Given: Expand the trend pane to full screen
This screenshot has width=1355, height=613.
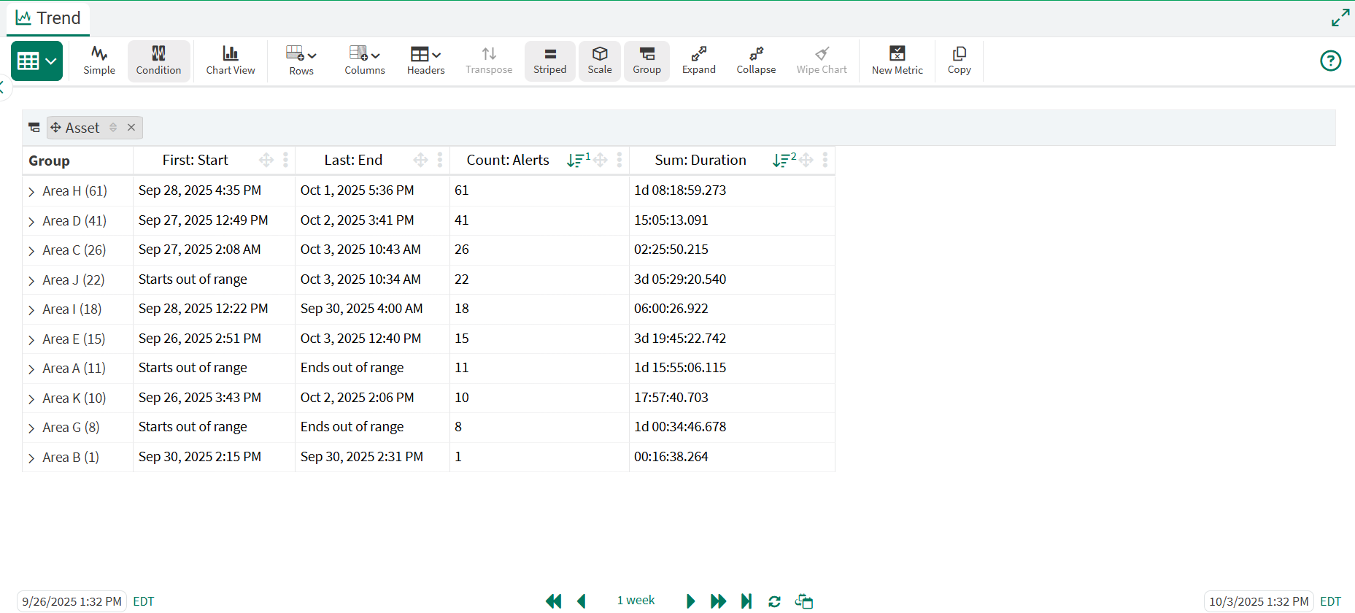Looking at the screenshot, I should click(x=1340, y=18).
